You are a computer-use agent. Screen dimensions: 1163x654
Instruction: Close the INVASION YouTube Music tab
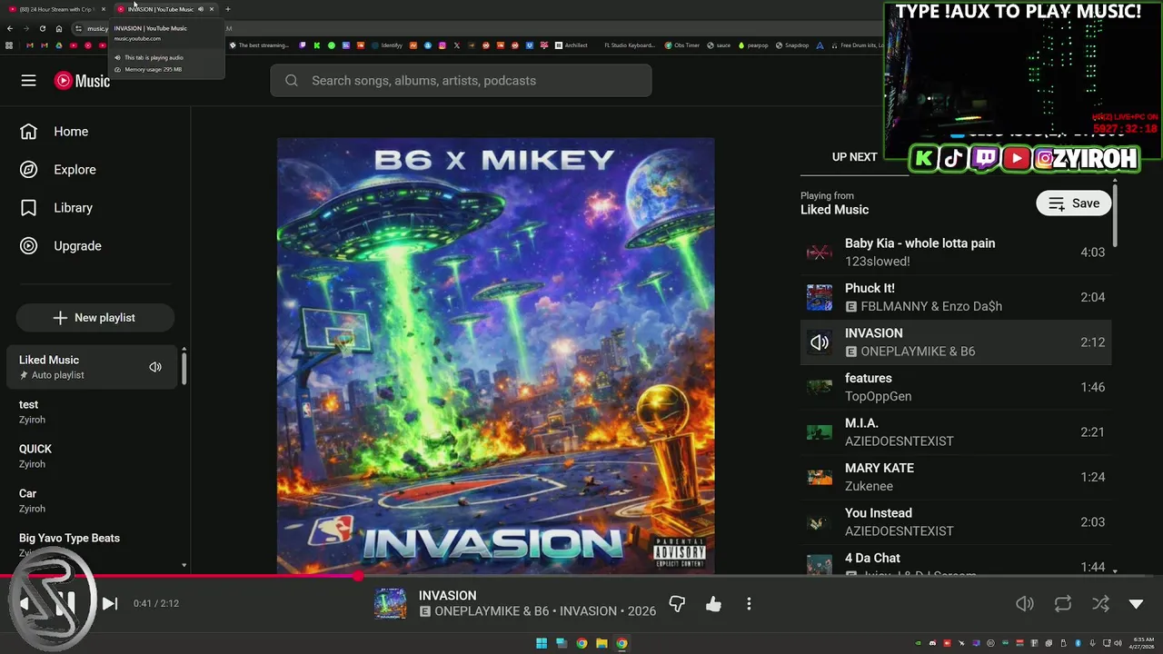coord(212,9)
